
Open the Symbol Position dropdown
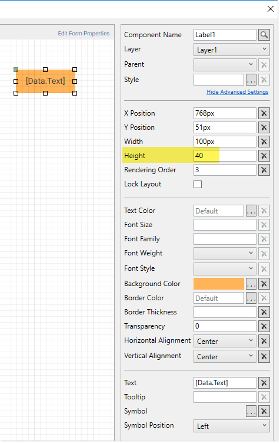[x=232, y=426]
